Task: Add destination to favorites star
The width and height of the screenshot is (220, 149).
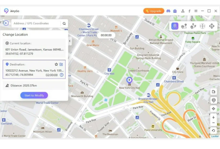Action: click(x=56, y=65)
